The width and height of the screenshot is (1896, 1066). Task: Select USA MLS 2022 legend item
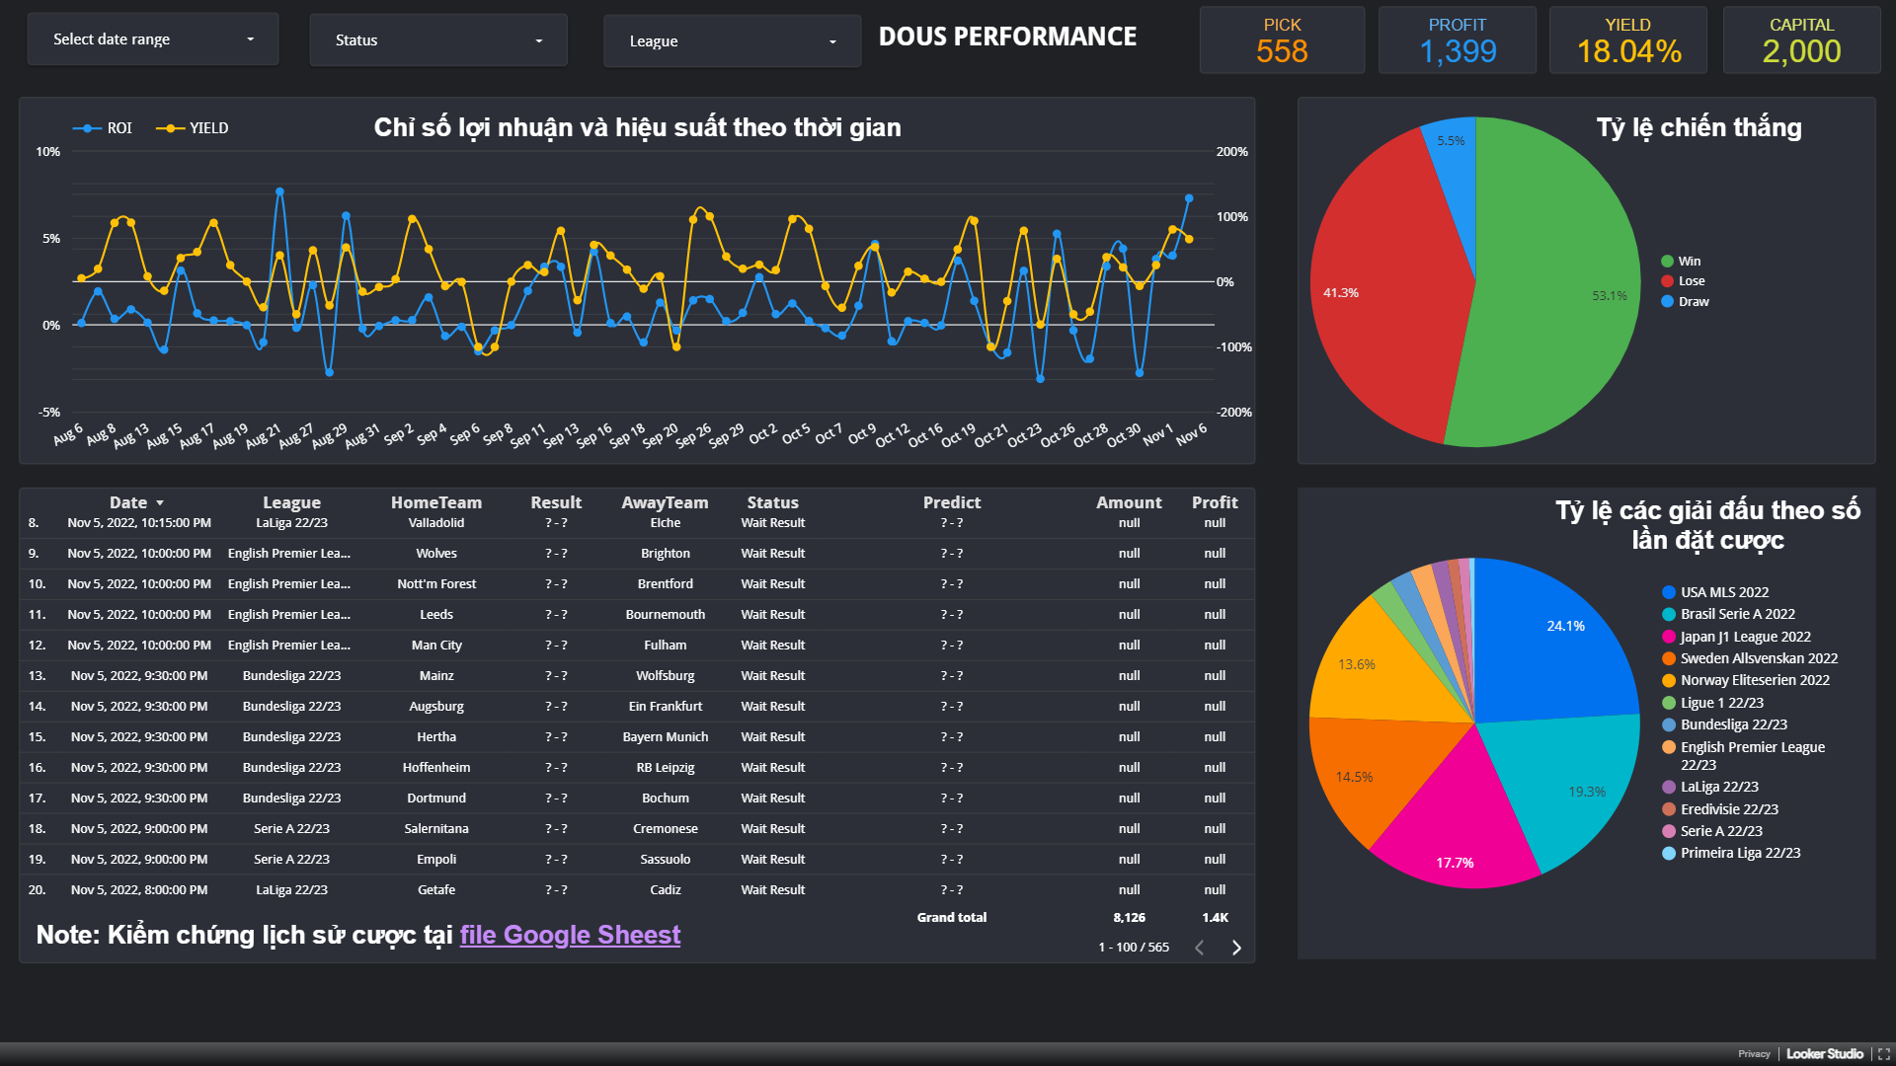coord(1724,592)
